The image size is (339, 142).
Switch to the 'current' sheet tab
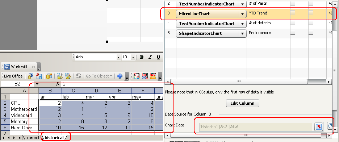pyautogui.click(x=33, y=138)
